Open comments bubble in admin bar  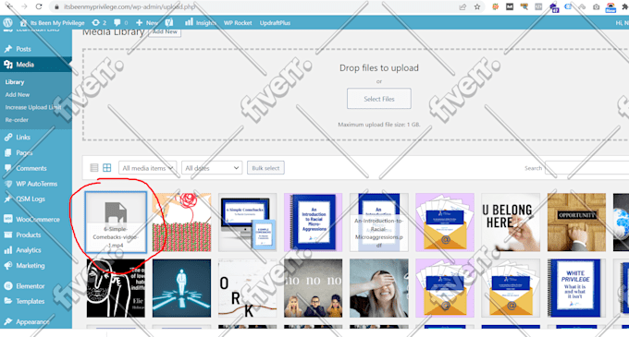tap(121, 23)
